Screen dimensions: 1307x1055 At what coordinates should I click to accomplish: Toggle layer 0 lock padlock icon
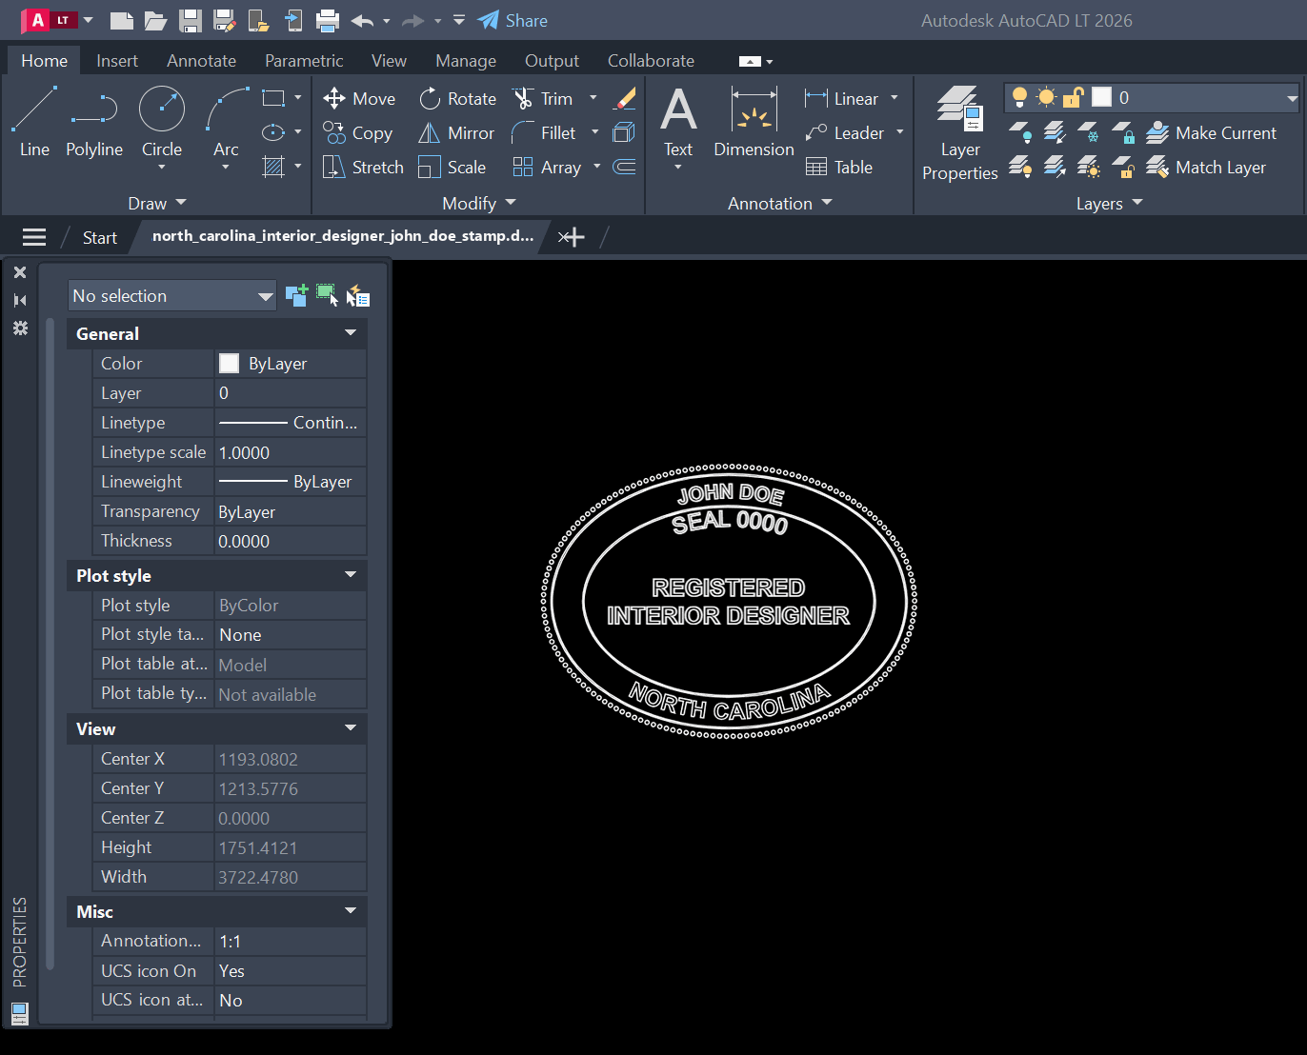(1074, 97)
